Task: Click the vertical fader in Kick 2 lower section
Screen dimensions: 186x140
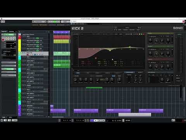Action: pos(129,79)
